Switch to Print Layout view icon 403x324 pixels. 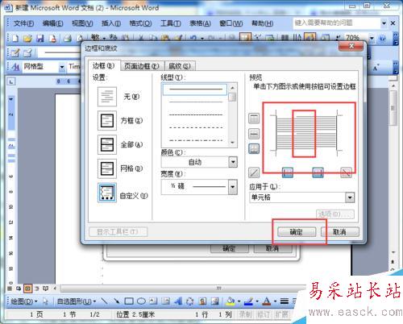tap(27, 289)
